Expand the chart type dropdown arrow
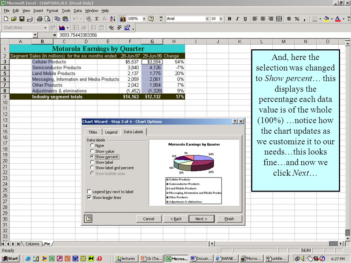 (x=68, y=28)
